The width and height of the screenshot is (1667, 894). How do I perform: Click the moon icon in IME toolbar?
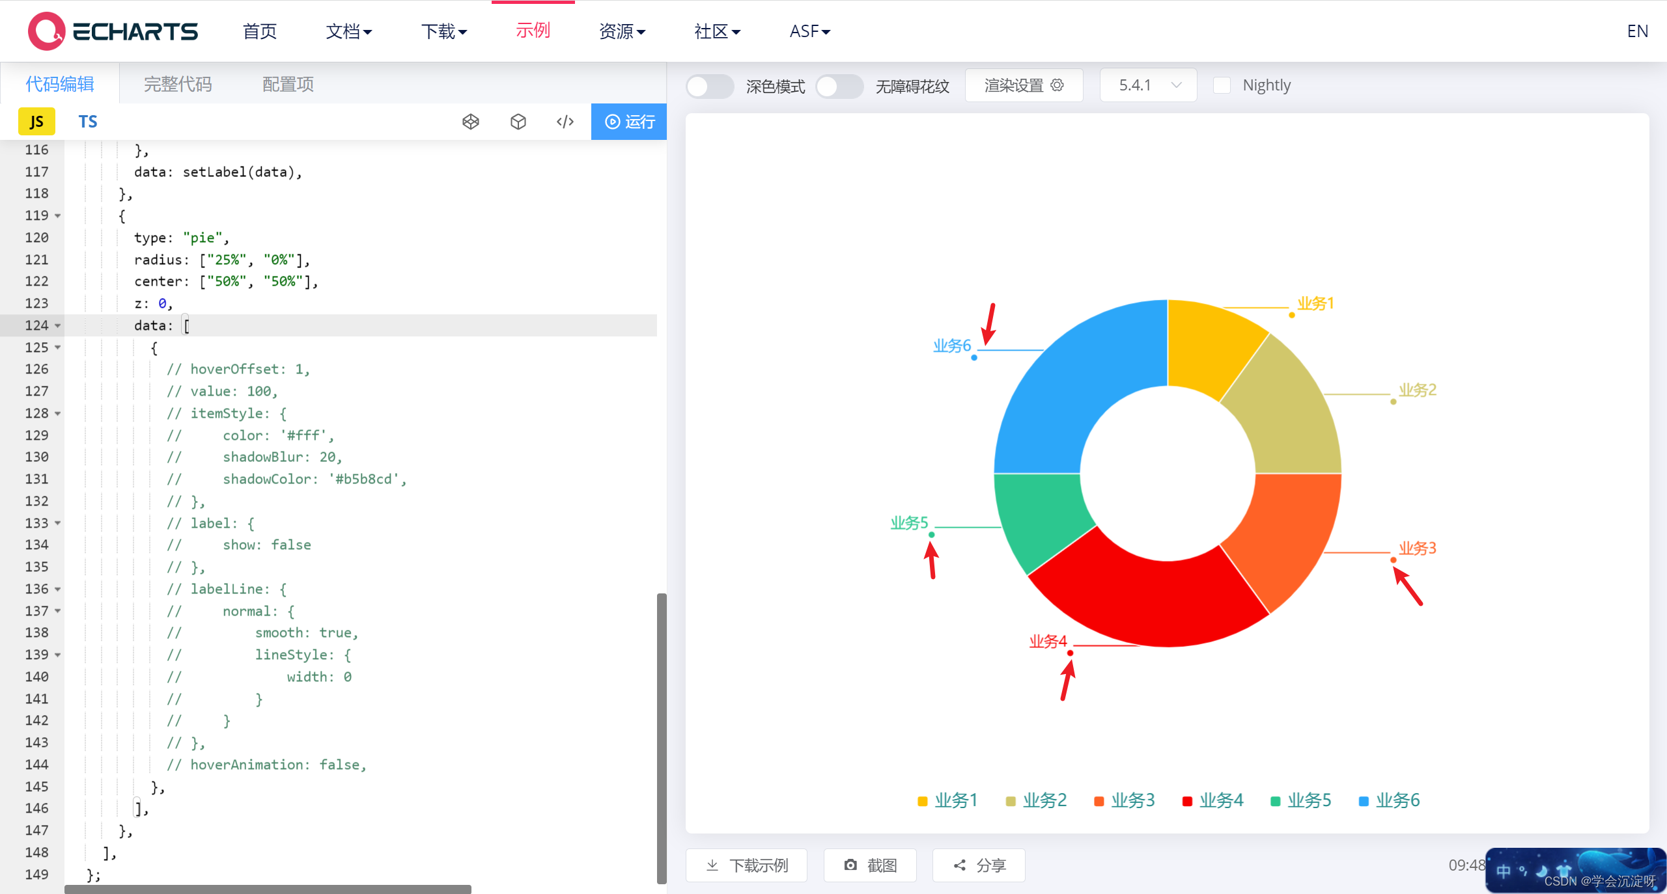[1542, 871]
